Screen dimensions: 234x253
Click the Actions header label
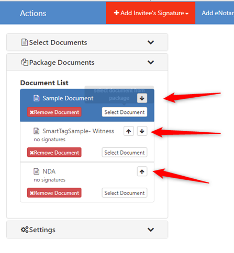click(x=33, y=13)
